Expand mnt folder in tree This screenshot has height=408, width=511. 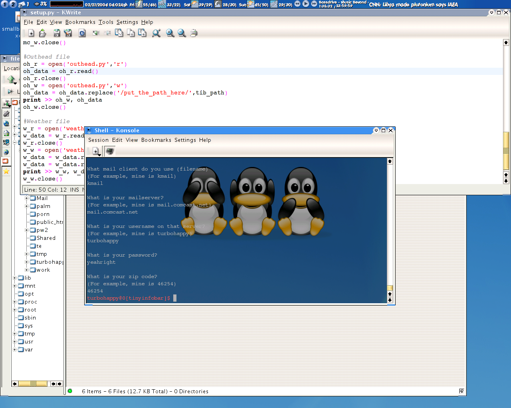click(x=15, y=286)
